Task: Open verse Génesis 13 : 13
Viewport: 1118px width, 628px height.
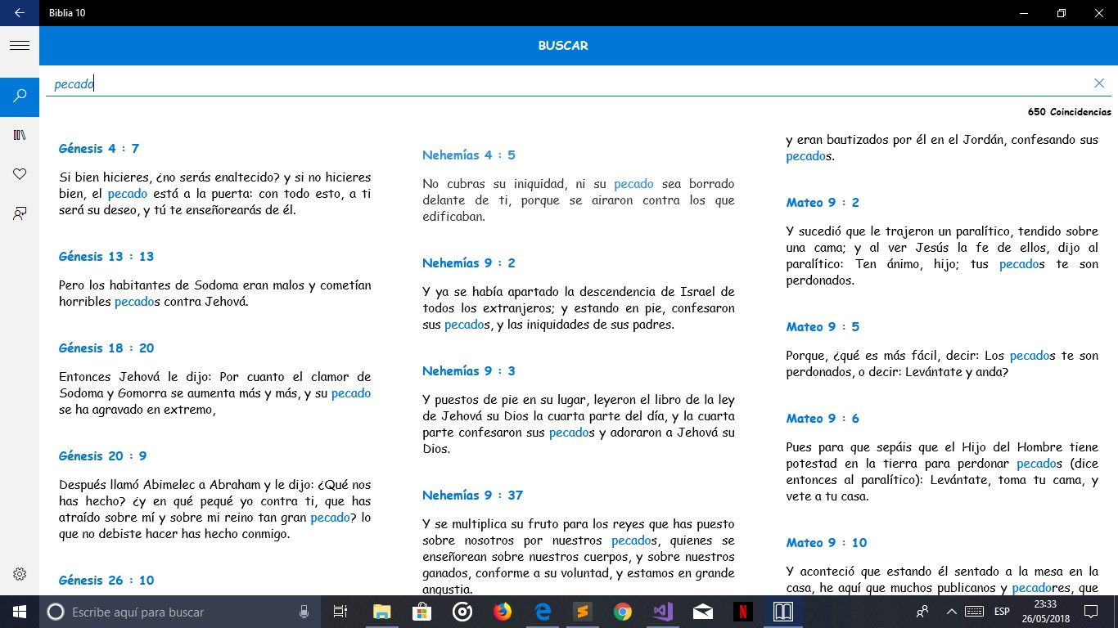Action: [106, 256]
